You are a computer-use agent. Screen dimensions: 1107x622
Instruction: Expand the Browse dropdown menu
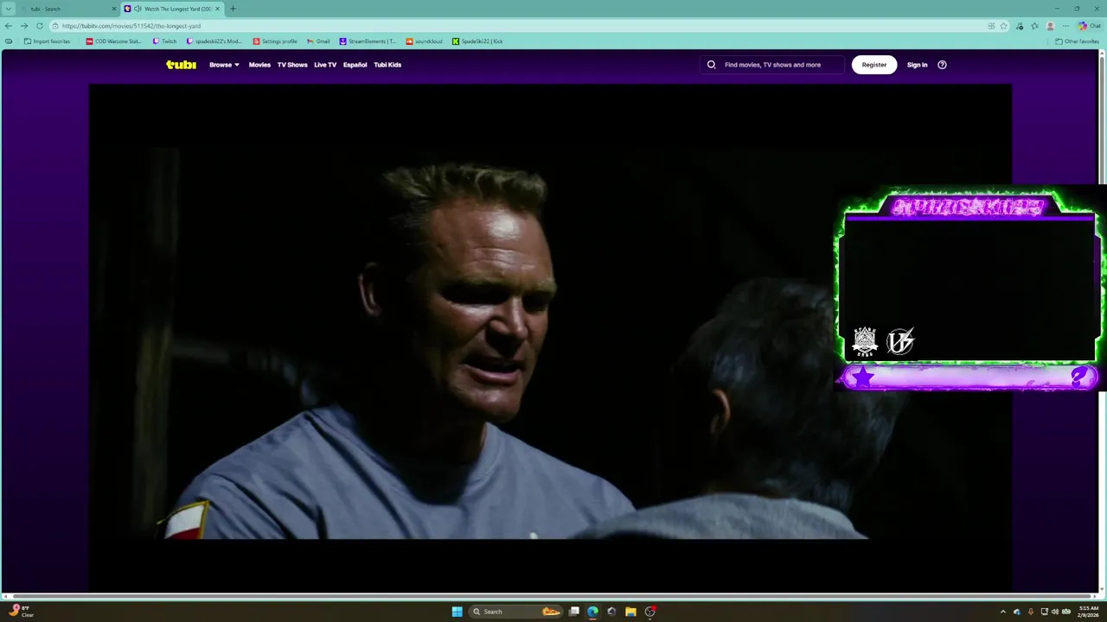click(224, 65)
